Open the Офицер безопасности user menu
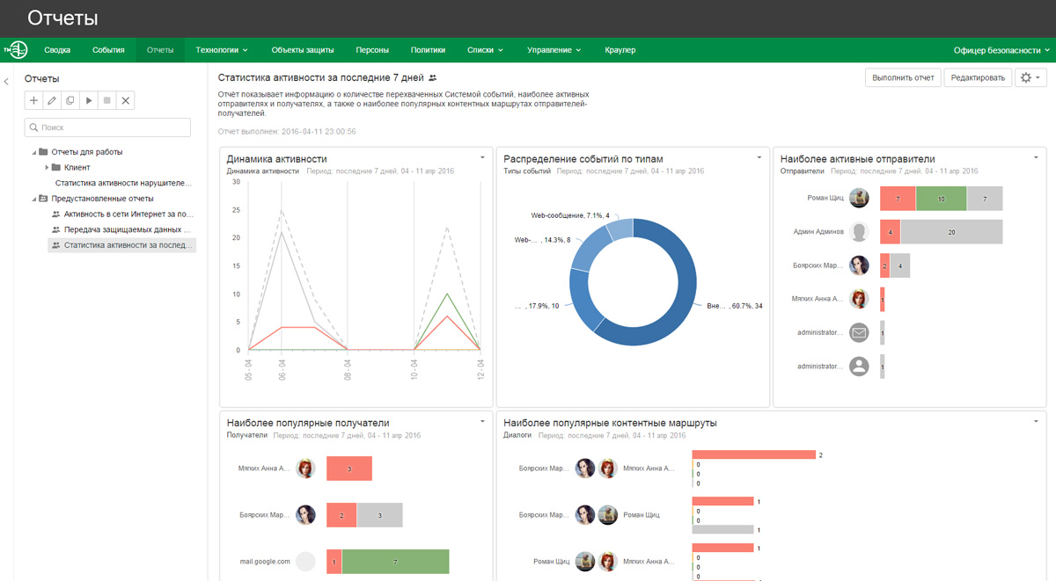Viewport: 1056px width, 581px height. pyautogui.click(x=1001, y=50)
